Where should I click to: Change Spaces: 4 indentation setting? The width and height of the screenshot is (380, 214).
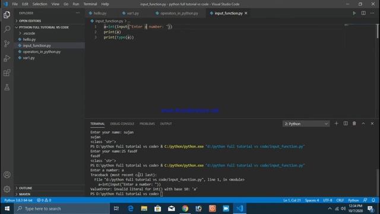312,200
